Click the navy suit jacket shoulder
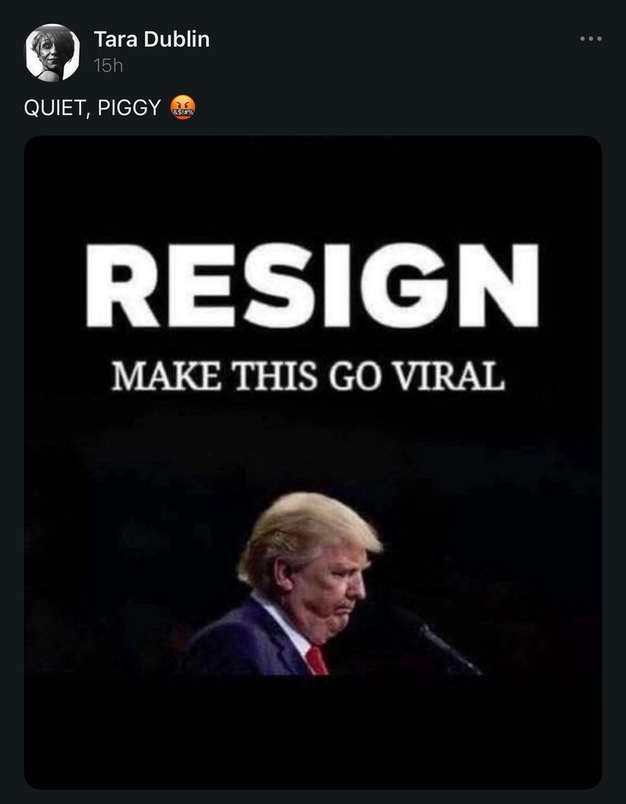The width and height of the screenshot is (626, 804). click(241, 641)
